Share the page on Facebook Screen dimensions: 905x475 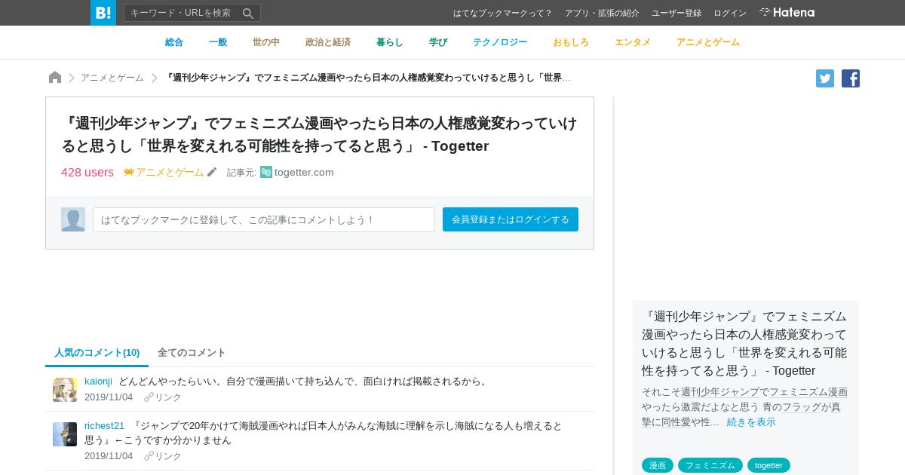pos(851,78)
